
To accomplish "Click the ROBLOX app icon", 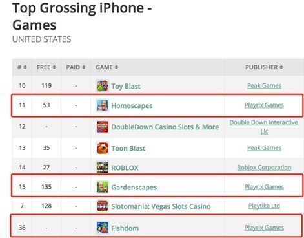I will (x=102, y=168).
